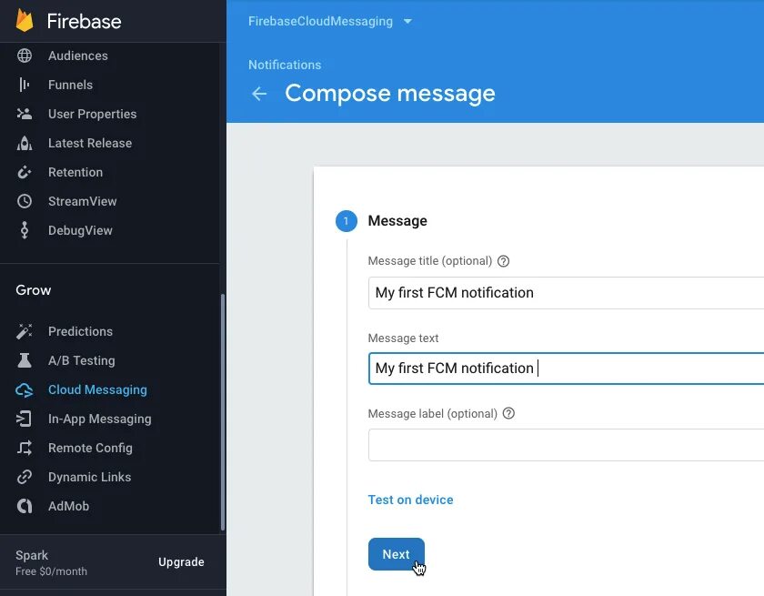The height and width of the screenshot is (596, 764).
Task: Open the Notifications breadcrumb
Action: click(x=285, y=65)
